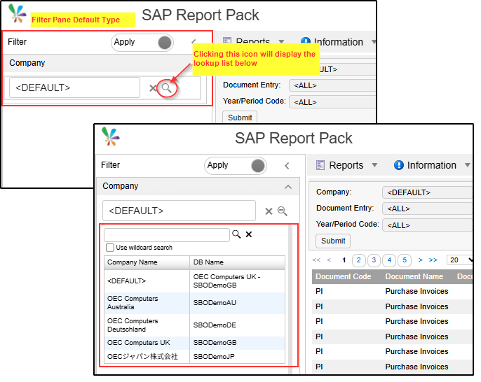Sort by Document Name column header
Viewport: 481px width, 382px height.
click(414, 277)
